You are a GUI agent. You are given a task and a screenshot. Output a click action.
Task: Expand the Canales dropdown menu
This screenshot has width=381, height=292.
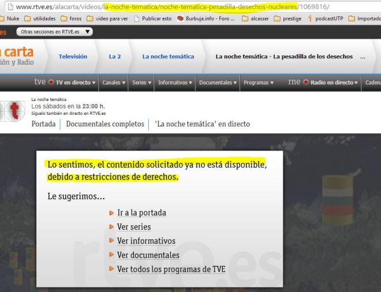click(114, 83)
